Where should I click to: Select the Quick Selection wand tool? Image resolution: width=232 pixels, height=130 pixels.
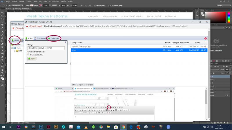pyautogui.click(x=2, y=22)
